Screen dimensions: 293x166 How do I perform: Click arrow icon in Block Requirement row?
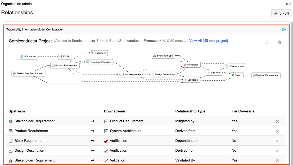(93, 141)
